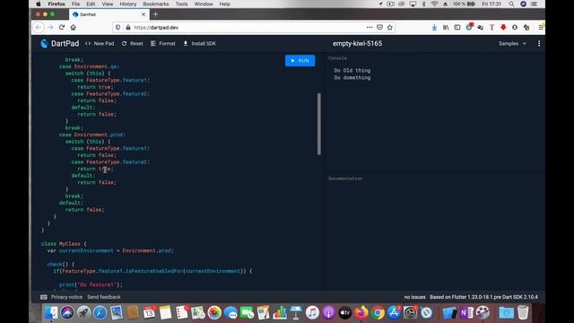Go forward in Firefox
Screen dimensions: 574x323
(50, 28)
